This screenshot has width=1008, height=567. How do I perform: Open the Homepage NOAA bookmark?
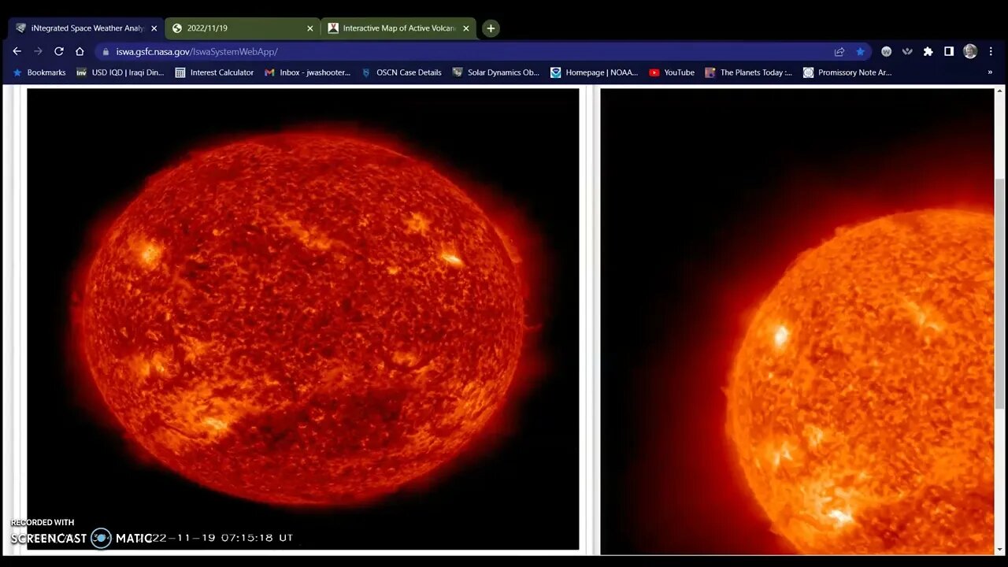click(594, 72)
